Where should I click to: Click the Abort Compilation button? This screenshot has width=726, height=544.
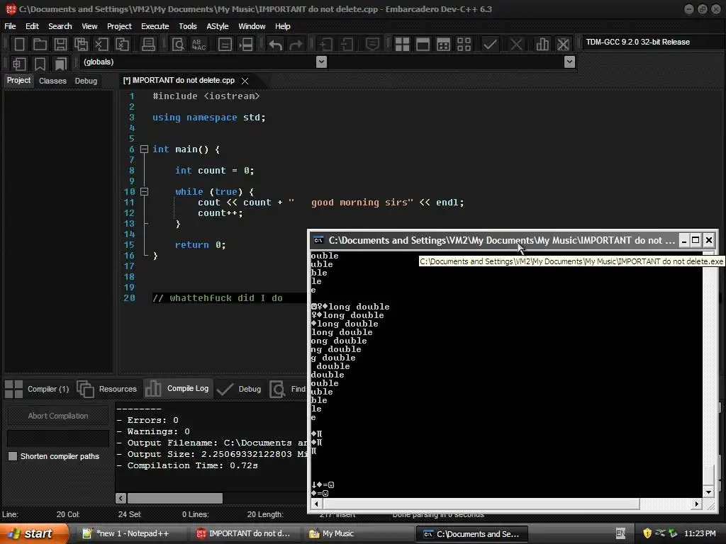[x=58, y=416]
